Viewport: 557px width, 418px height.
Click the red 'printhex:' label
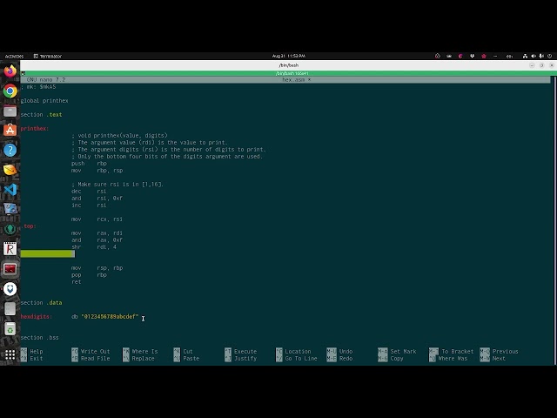coord(35,128)
